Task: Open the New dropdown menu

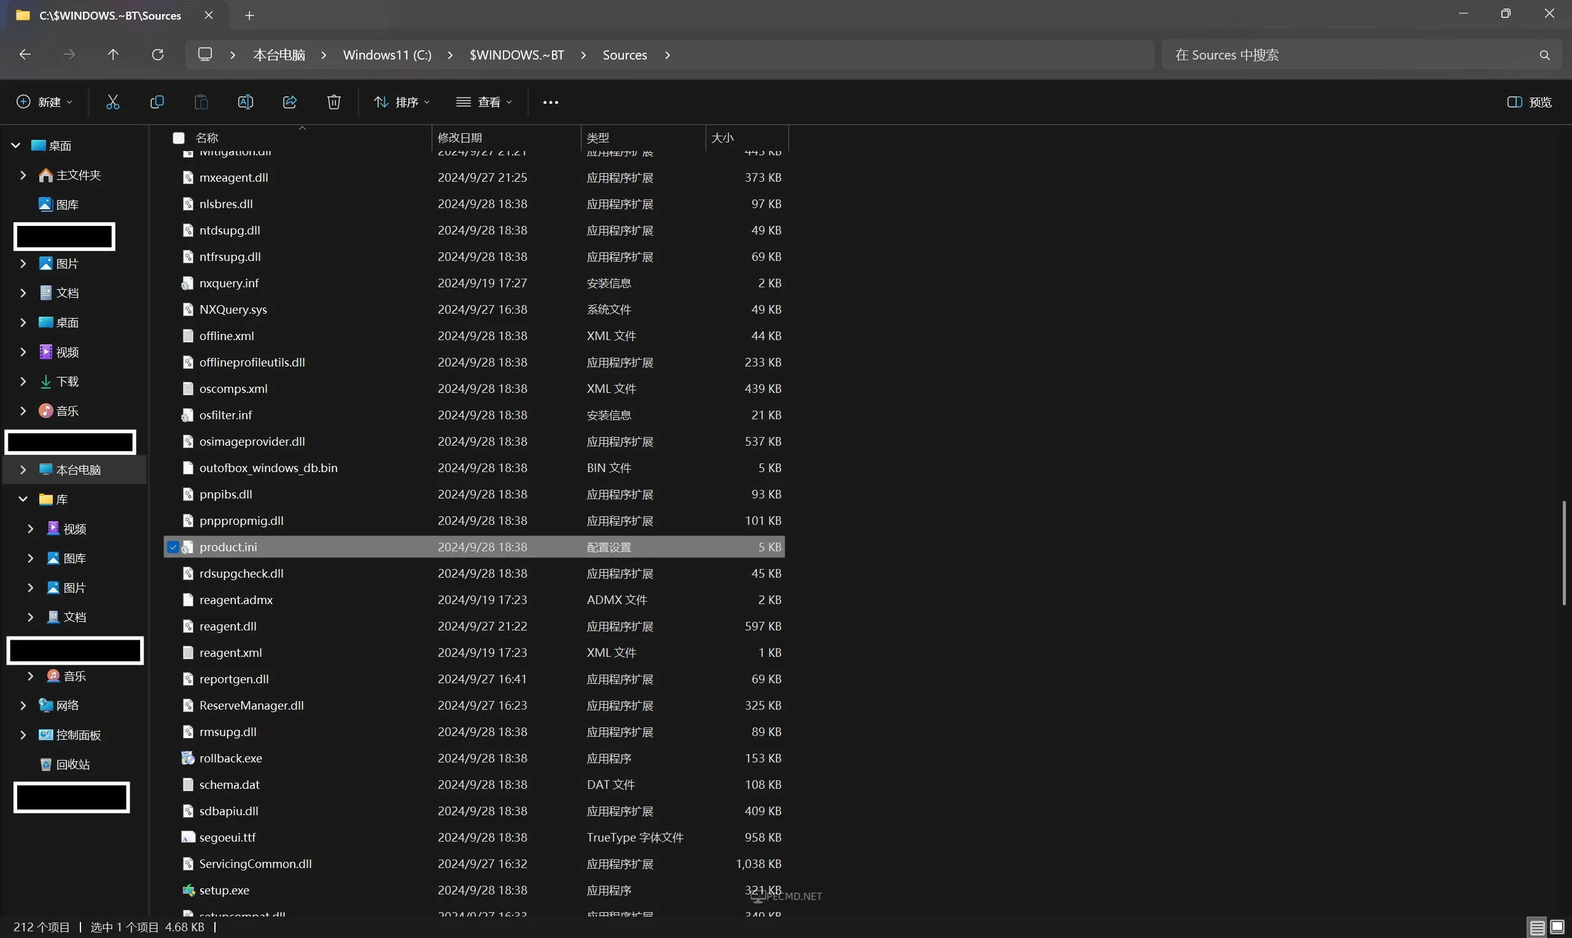Action: 44,103
